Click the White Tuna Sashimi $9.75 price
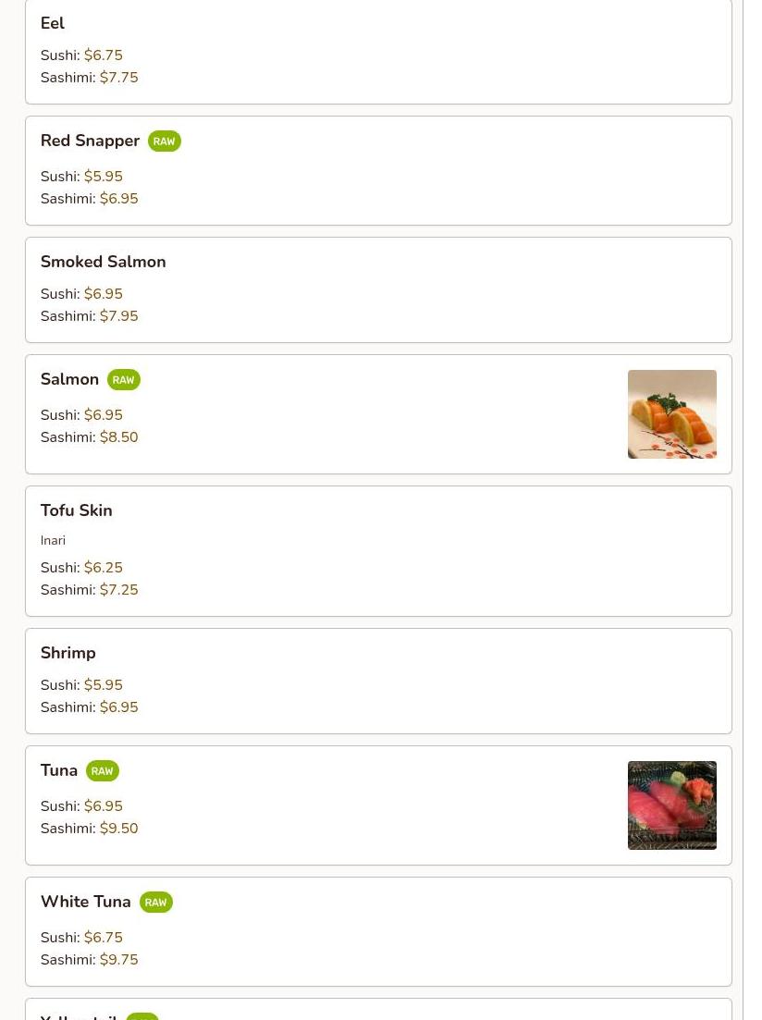 [118, 960]
